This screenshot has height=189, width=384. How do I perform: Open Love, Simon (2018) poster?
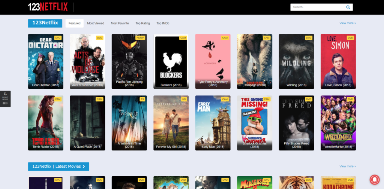point(338,61)
